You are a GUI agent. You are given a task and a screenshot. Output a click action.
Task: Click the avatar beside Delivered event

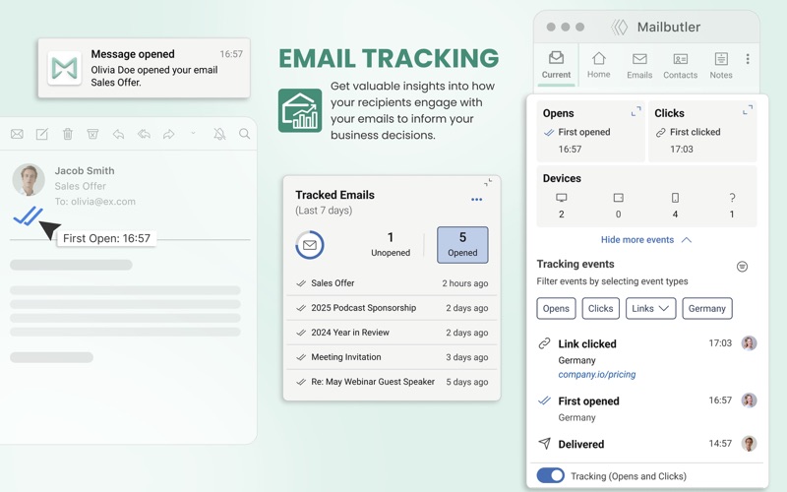click(x=749, y=444)
